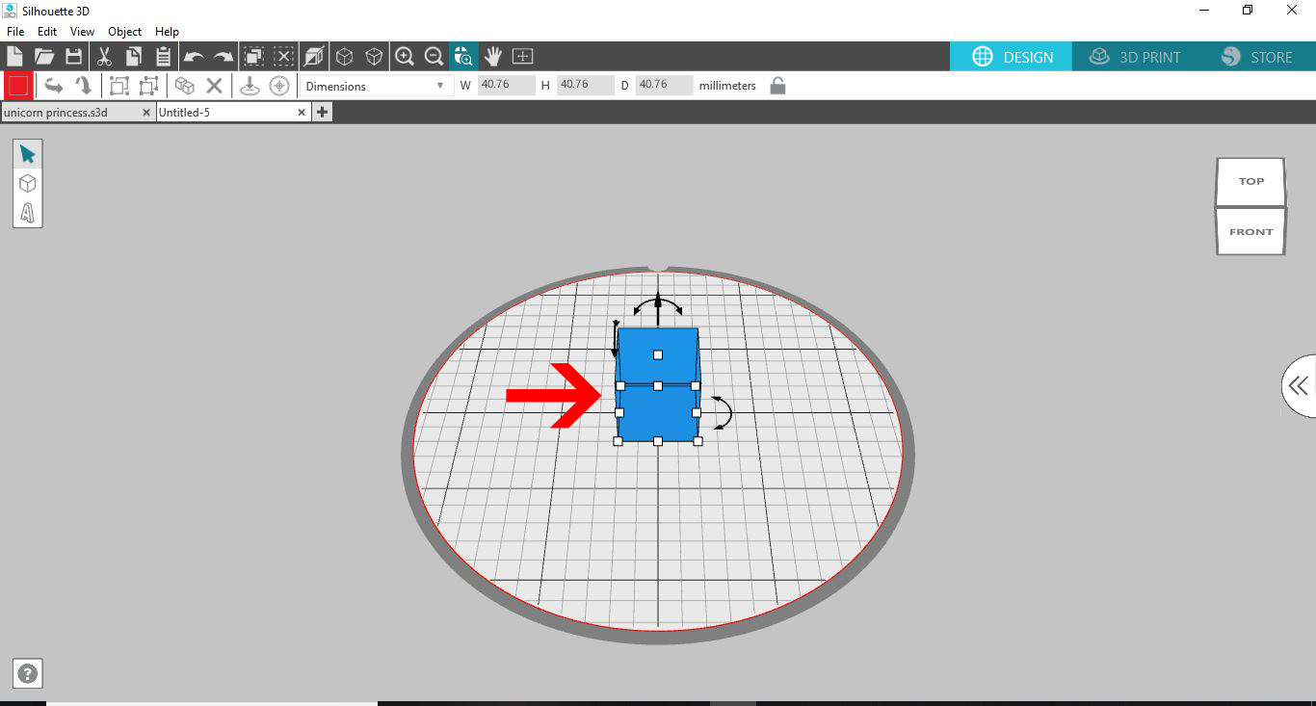Zoom in with the magnifier plus icon
Image resolution: width=1316 pixels, height=706 pixels.
pos(405,56)
